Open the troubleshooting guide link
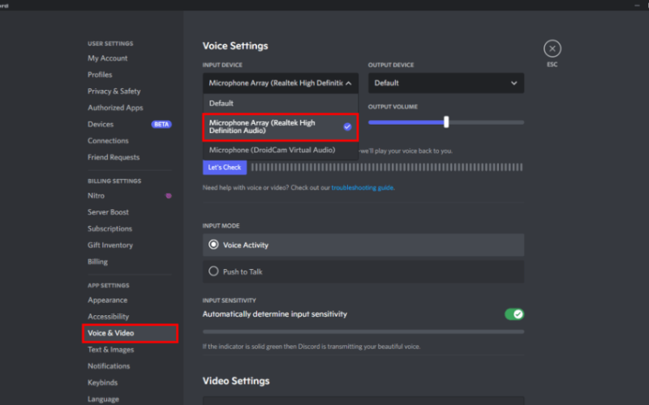The height and width of the screenshot is (405, 649). (362, 188)
